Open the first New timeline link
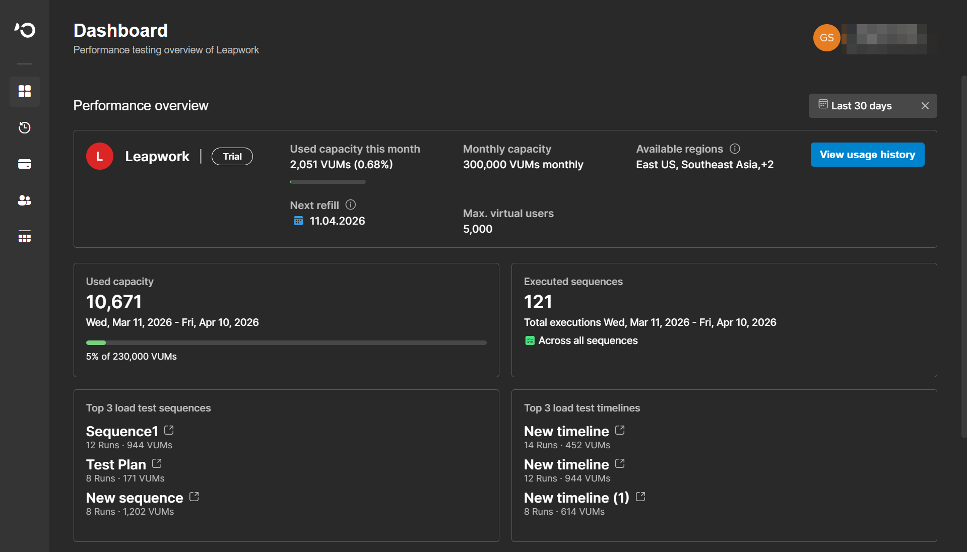 (566, 431)
